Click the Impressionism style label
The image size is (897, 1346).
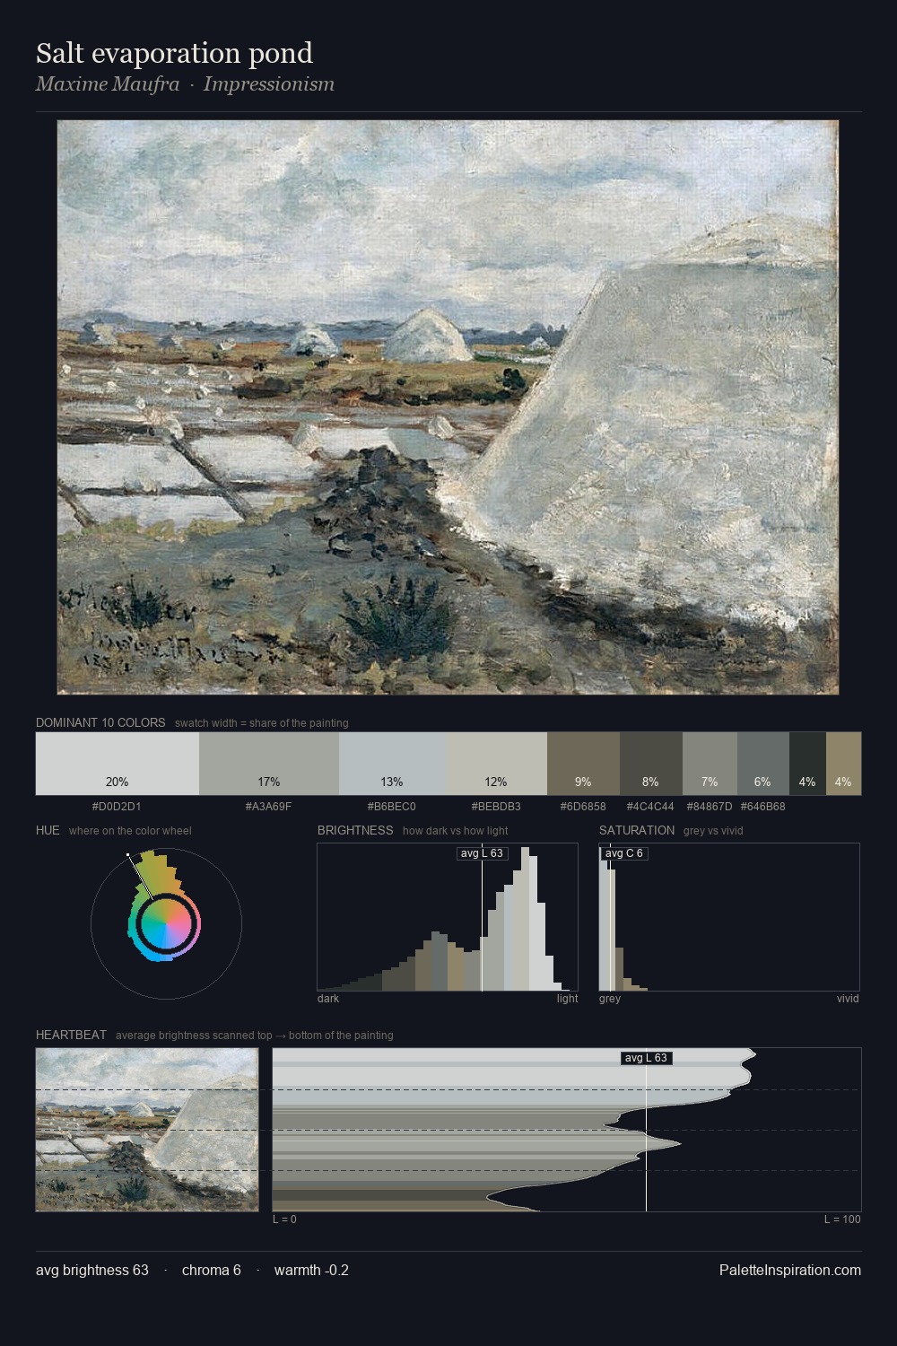pyautogui.click(x=269, y=84)
